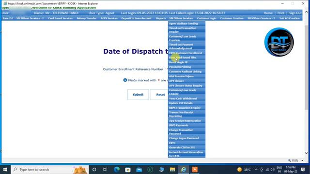Sign Out of the kiosk application
310x174 pixels.
295,13
